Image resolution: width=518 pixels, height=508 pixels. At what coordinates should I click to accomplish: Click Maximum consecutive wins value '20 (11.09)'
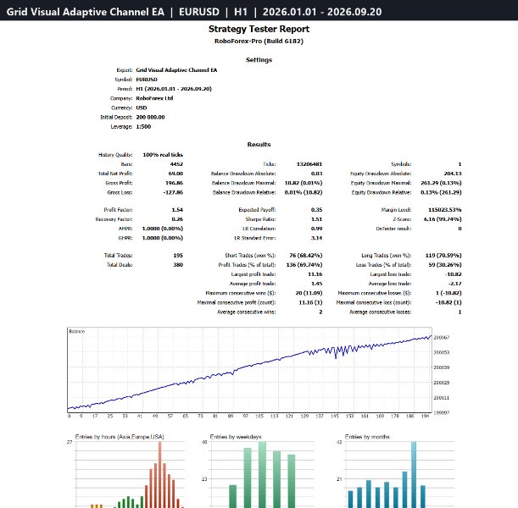309,293
